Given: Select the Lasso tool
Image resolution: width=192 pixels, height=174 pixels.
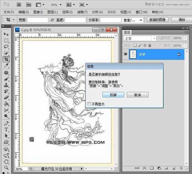Looking at the screenshot, I should [6, 47].
